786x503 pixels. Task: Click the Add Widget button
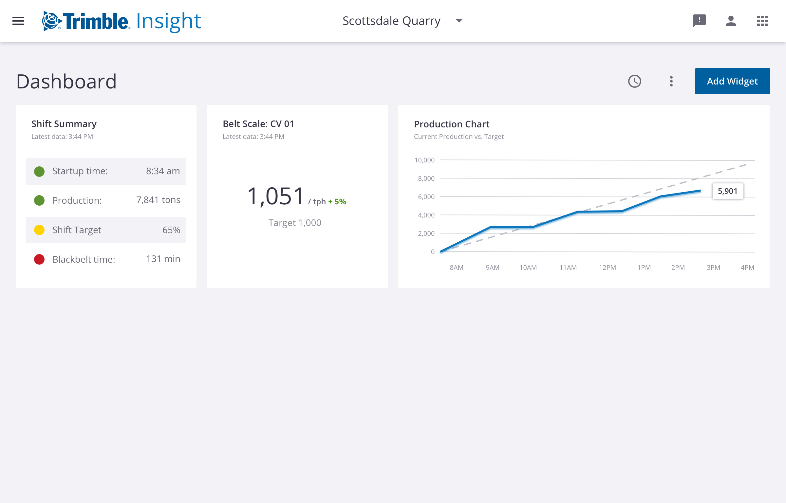coord(732,81)
